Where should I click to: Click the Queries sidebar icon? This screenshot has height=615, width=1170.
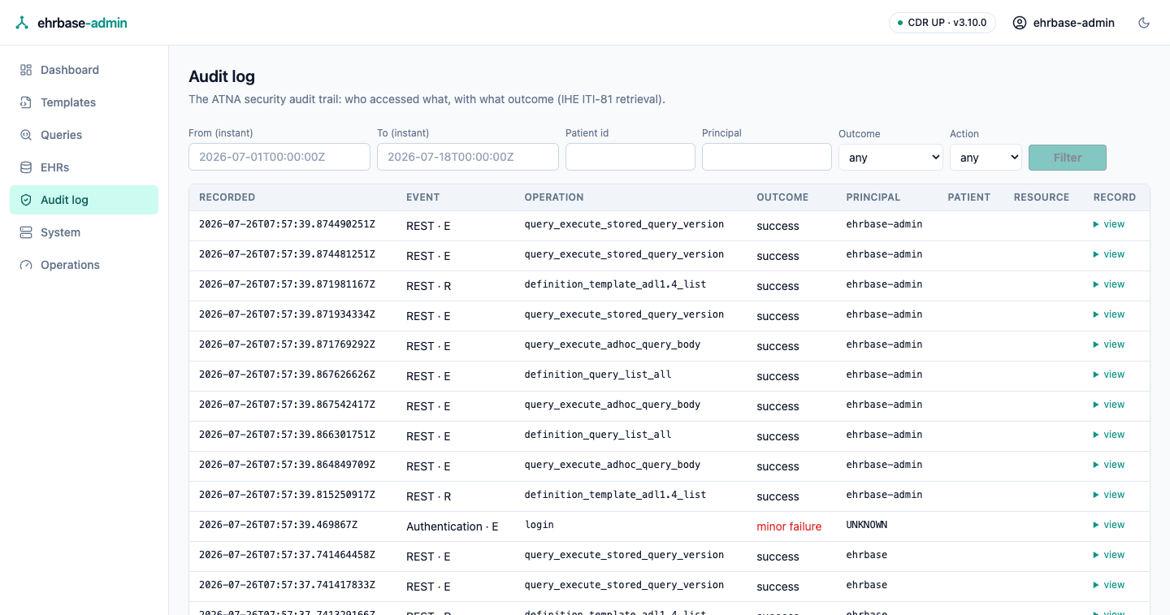click(x=26, y=135)
